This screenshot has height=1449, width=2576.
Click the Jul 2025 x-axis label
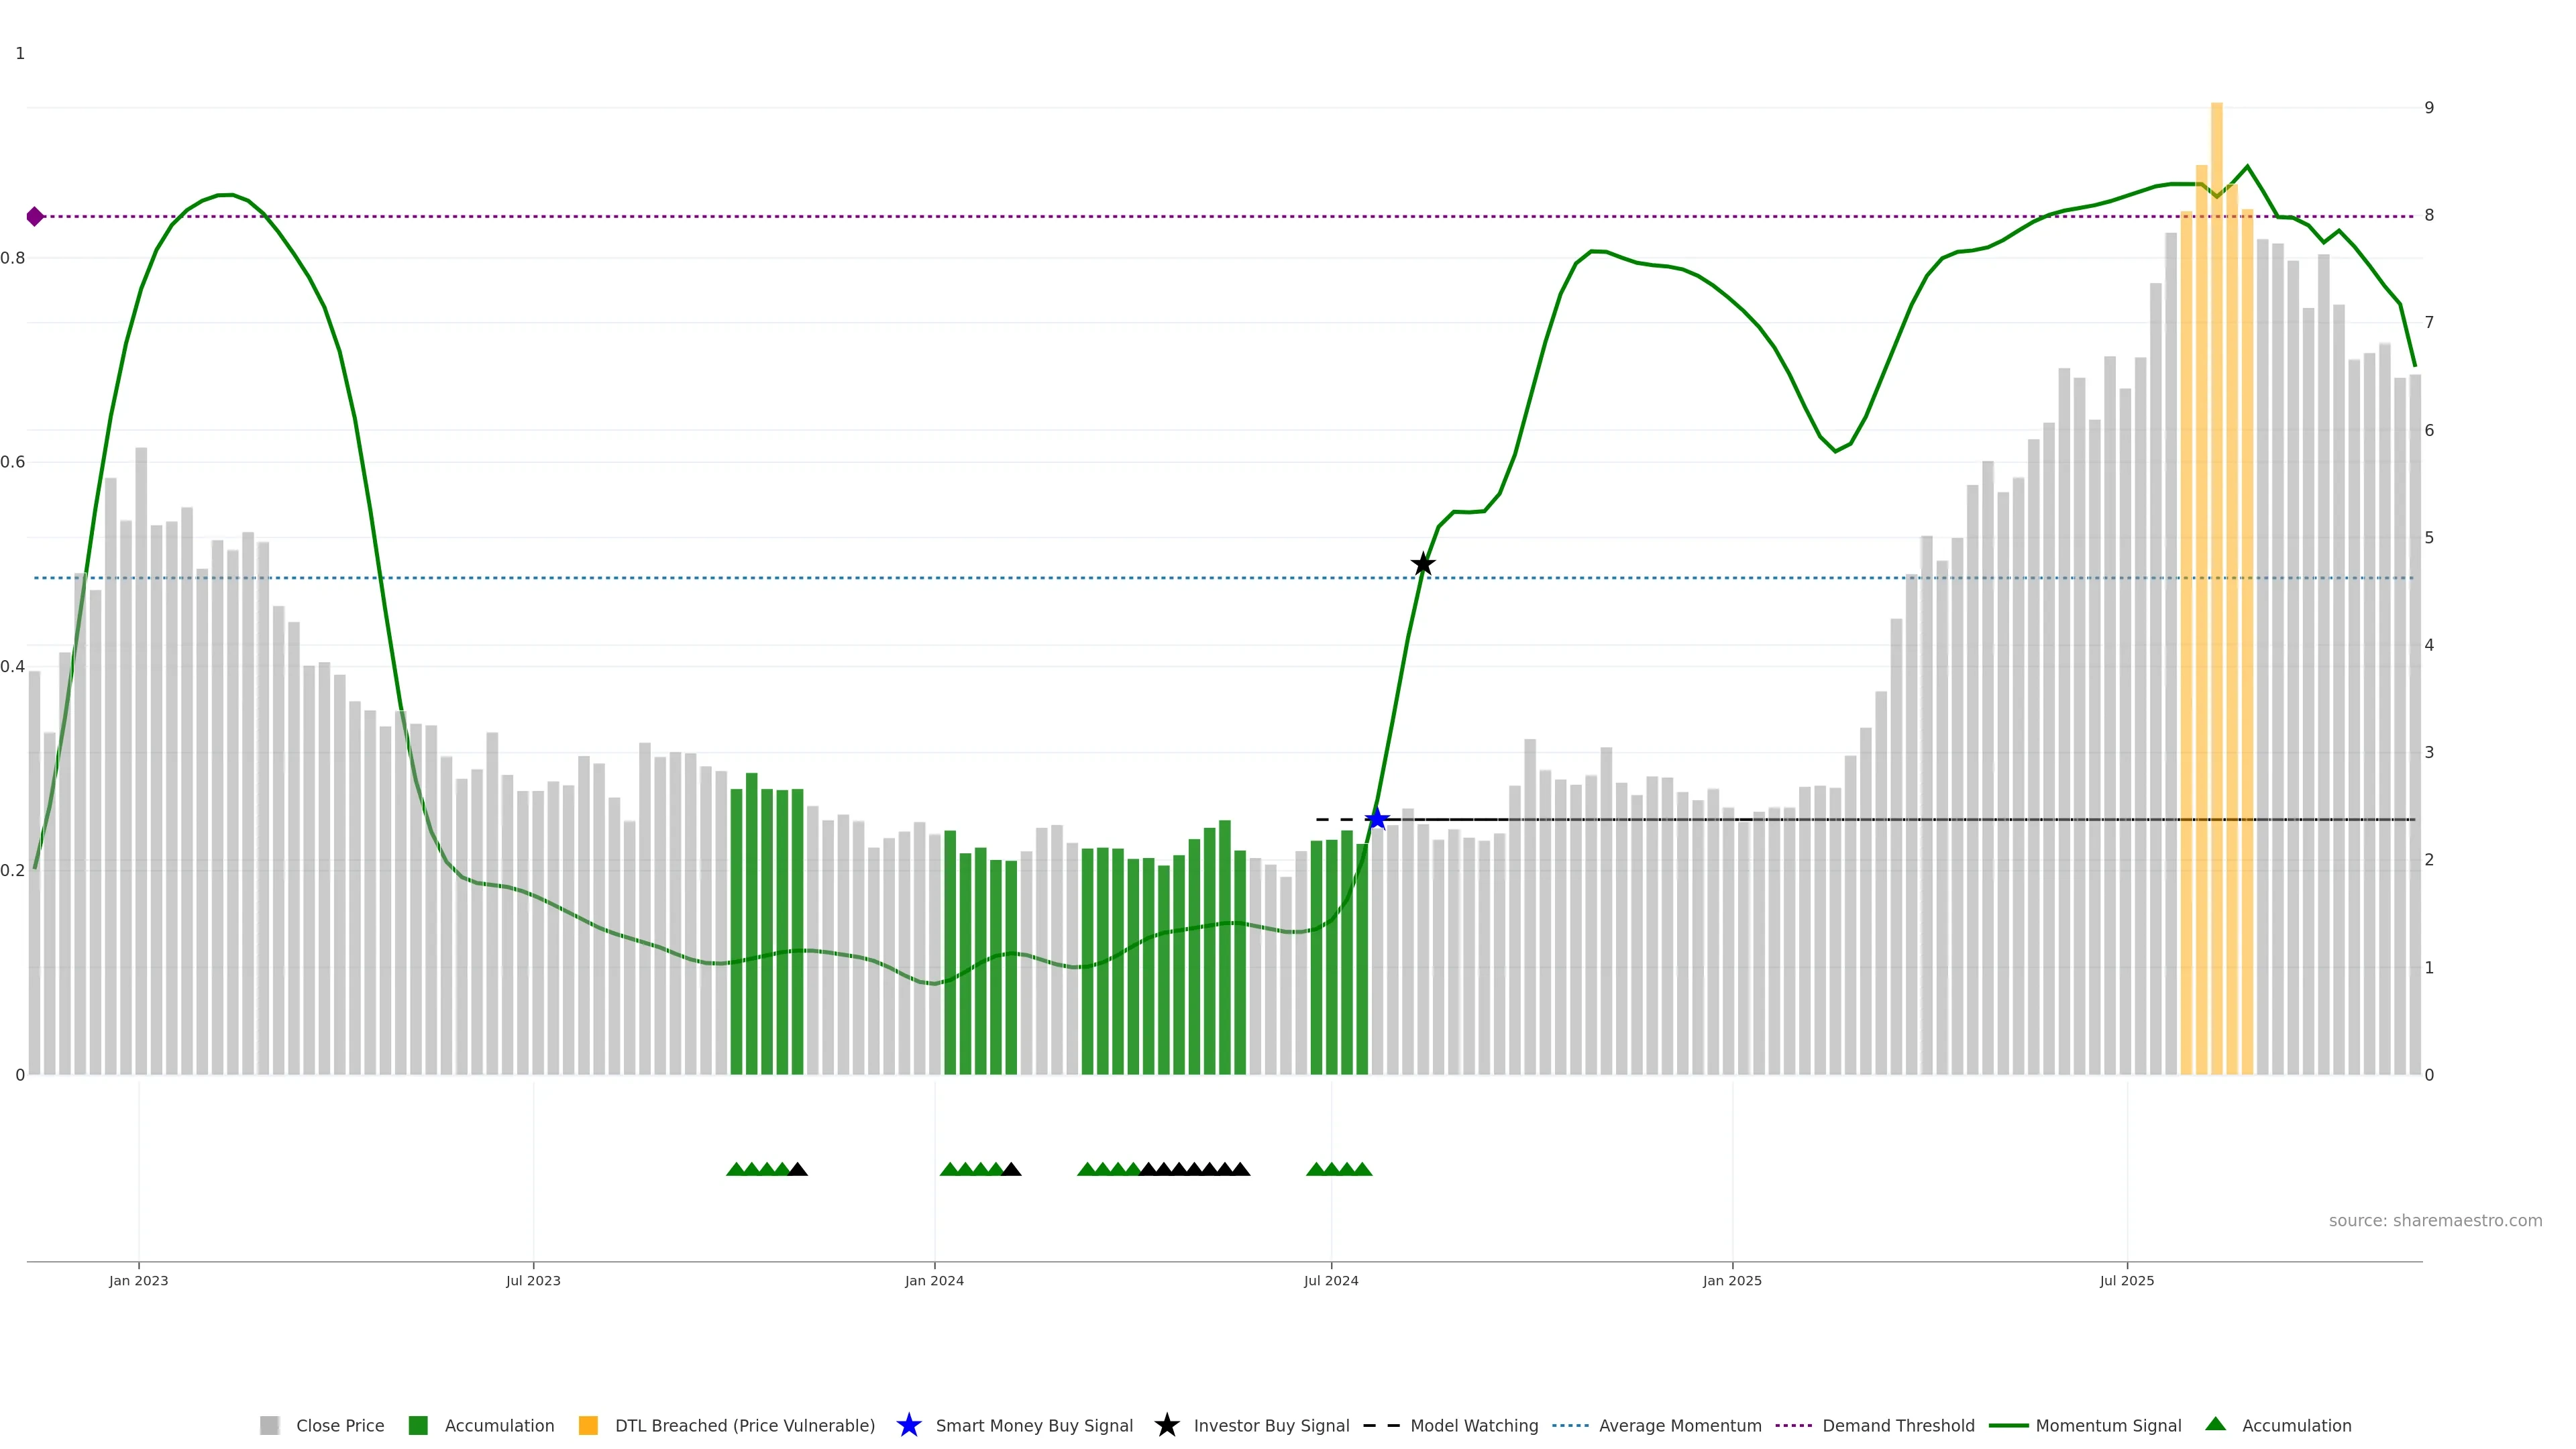click(2127, 1280)
